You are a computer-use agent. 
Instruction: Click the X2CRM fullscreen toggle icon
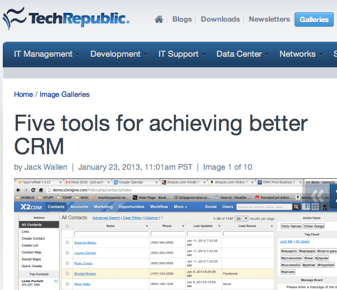click(315, 207)
